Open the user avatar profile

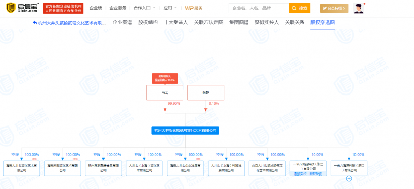click(359, 8)
